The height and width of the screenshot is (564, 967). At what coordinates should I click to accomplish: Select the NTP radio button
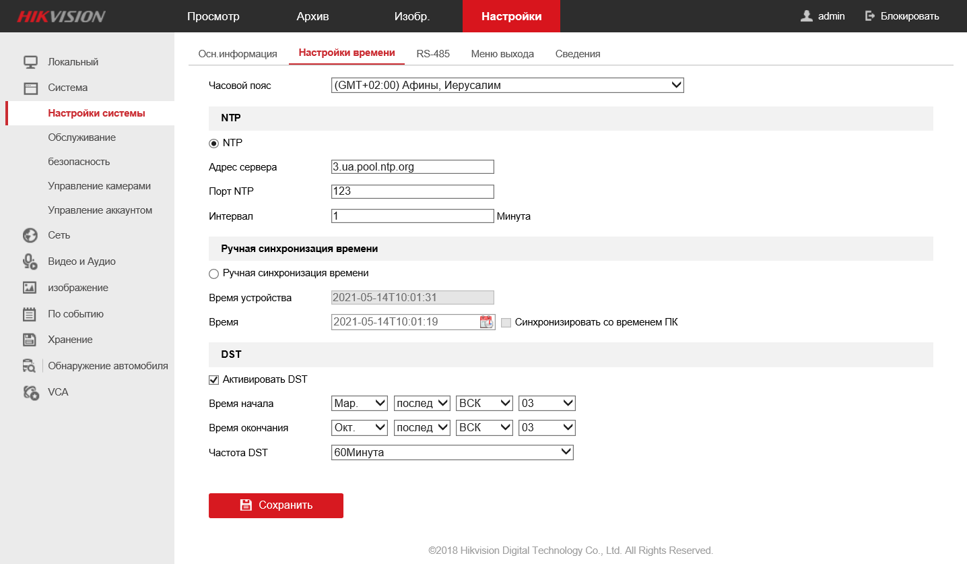pyautogui.click(x=214, y=143)
